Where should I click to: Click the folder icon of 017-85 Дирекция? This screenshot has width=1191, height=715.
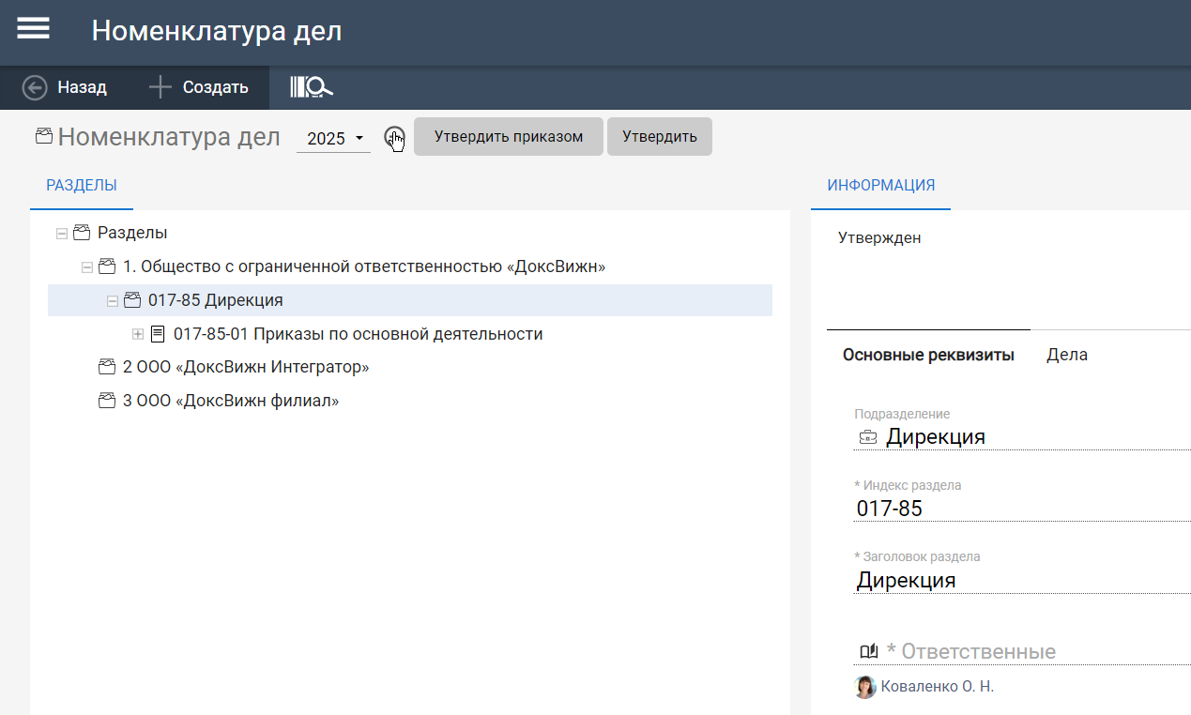(132, 300)
